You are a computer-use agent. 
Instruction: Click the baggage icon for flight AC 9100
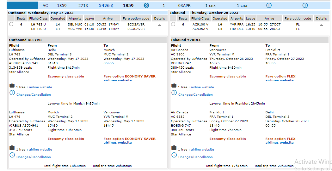tap(174, 85)
